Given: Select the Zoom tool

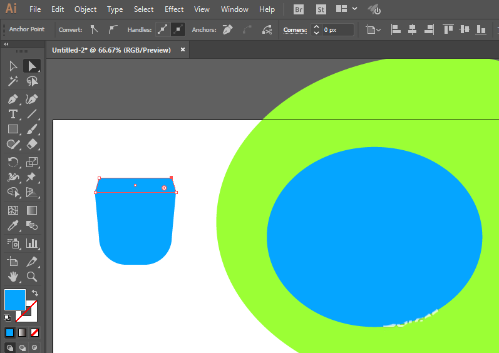Looking at the screenshot, I should 32,277.
